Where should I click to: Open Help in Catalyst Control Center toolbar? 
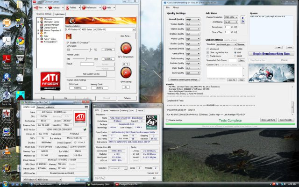[108, 7]
